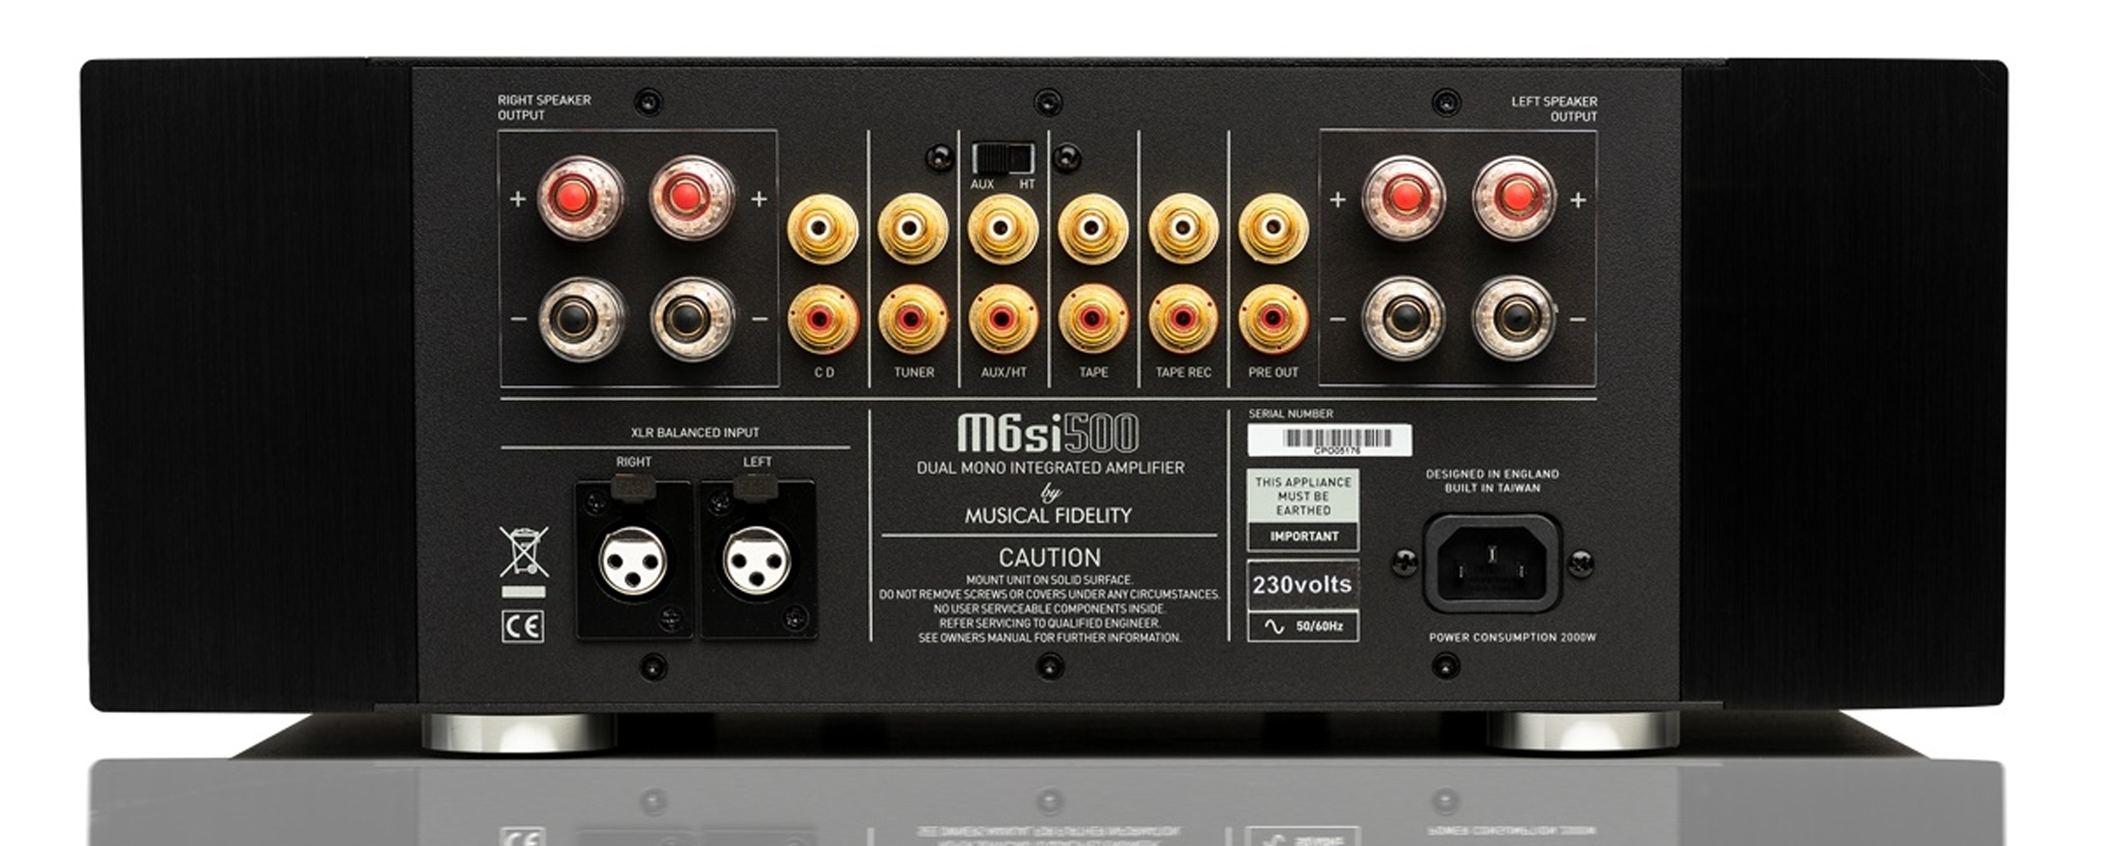2106x846 pixels.
Task: Pick the red lower TAPE input jack
Action: pyautogui.click(x=1093, y=319)
